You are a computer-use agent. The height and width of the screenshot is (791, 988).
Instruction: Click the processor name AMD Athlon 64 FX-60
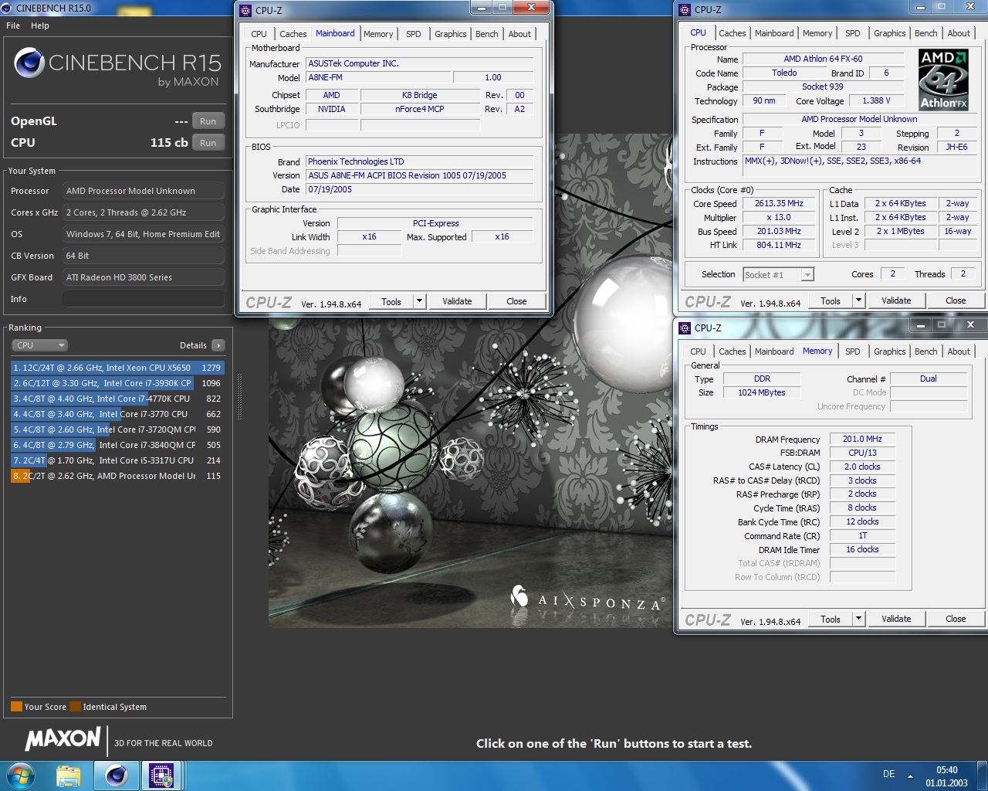(x=823, y=59)
